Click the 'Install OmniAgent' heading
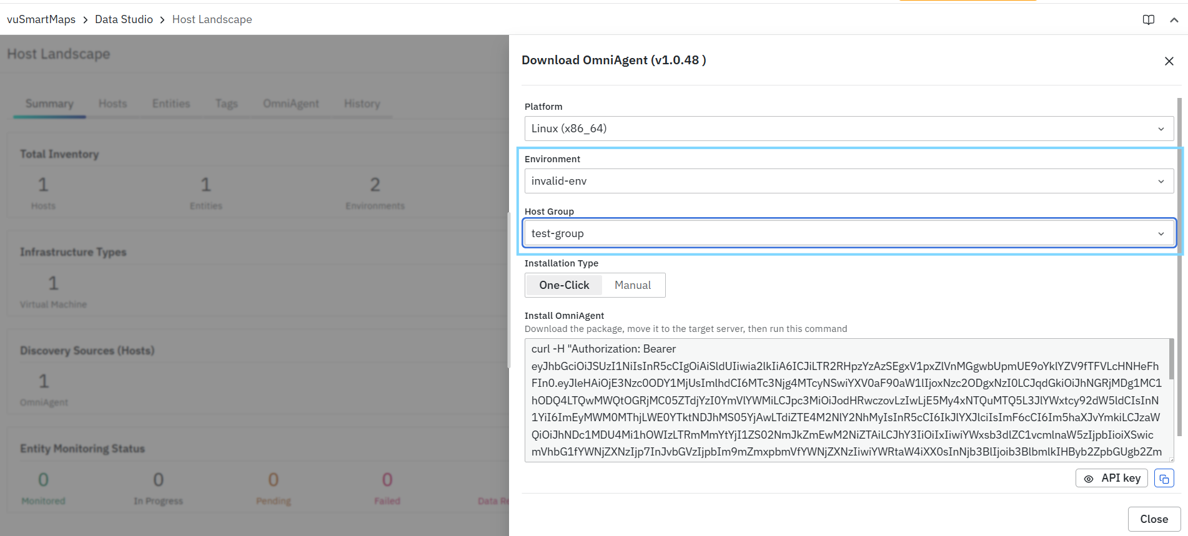 (565, 316)
